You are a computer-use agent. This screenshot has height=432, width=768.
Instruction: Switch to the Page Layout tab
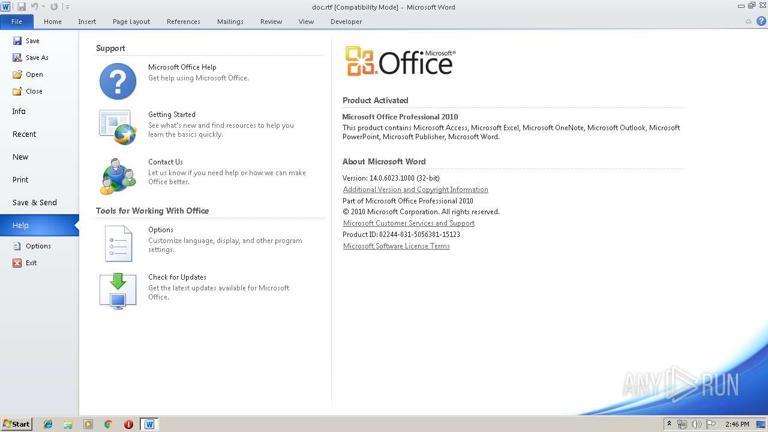click(x=131, y=22)
